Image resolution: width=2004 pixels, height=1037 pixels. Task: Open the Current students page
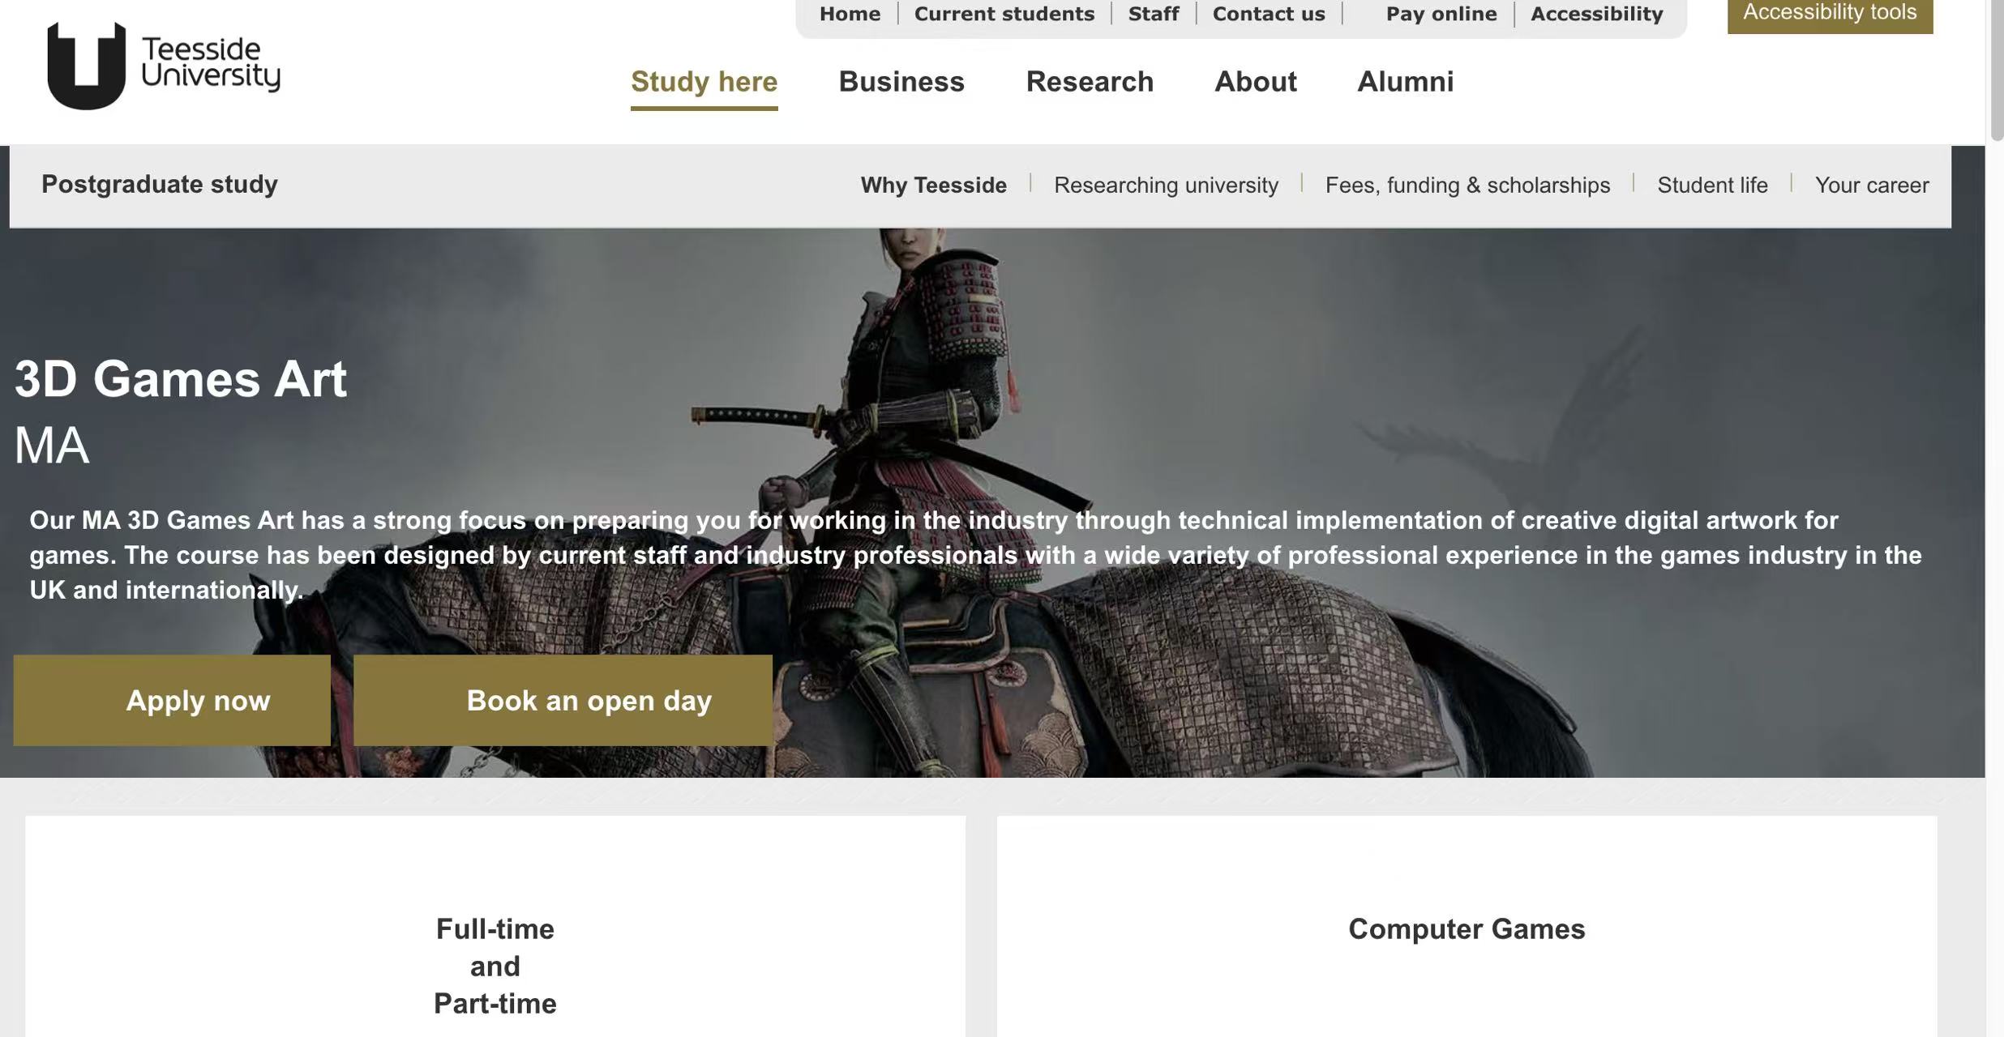pyautogui.click(x=1004, y=14)
